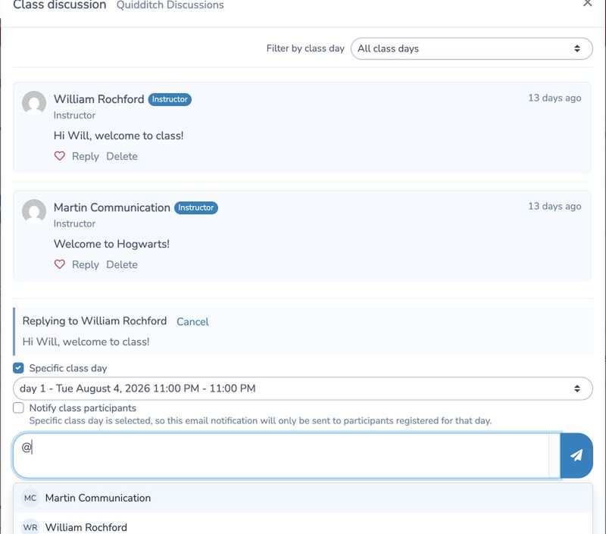Like the Welcome to Hogwarts message heart
The width and height of the screenshot is (606, 534).
click(60, 264)
